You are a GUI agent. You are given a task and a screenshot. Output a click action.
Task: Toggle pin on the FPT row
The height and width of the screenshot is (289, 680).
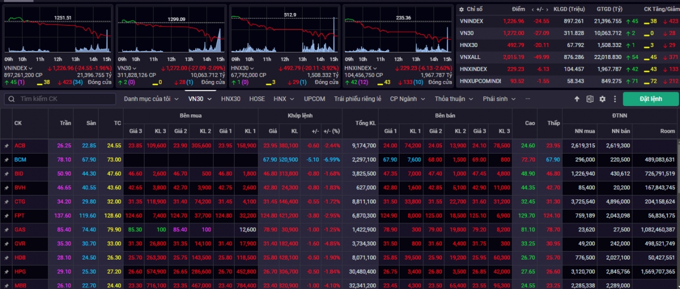(x=6, y=215)
